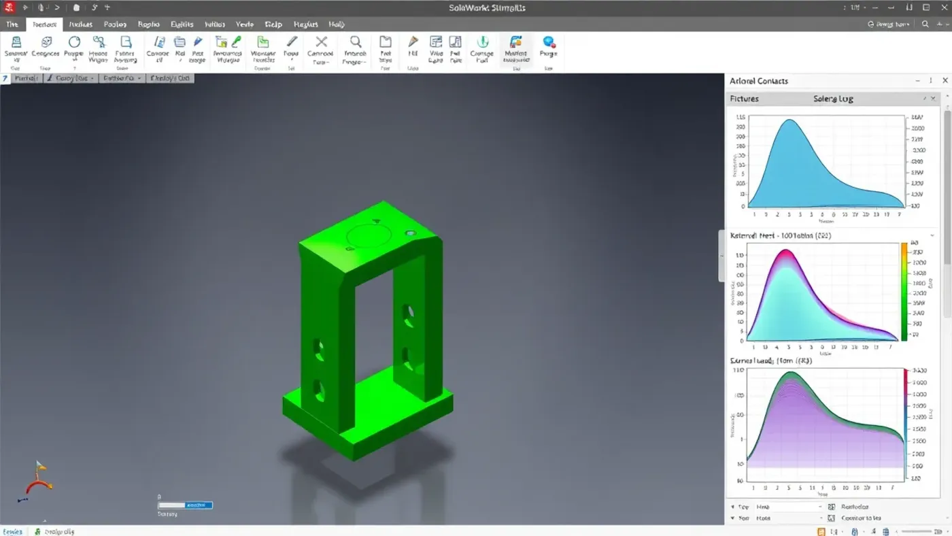Open the upper 'Hote' combo box in the panel
Viewport: 952px width, 536px height.
point(789,507)
